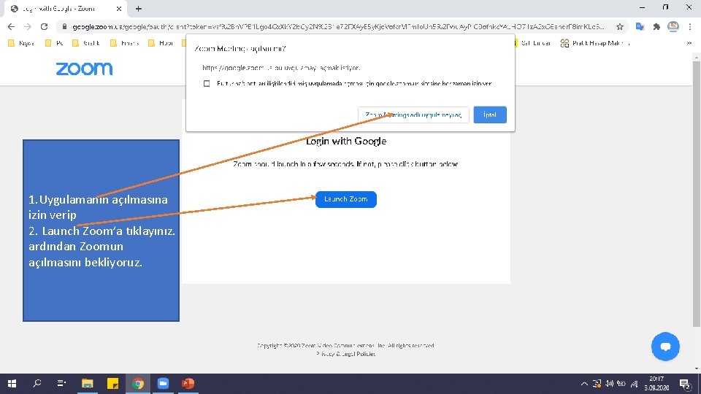Click the page vertical scrollbar

pyautogui.click(x=696, y=194)
